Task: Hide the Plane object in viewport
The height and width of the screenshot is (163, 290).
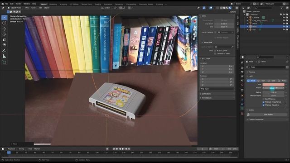Action: 284,24
